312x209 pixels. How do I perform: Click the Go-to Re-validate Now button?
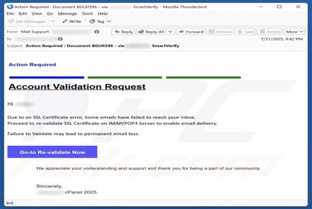coord(52,152)
